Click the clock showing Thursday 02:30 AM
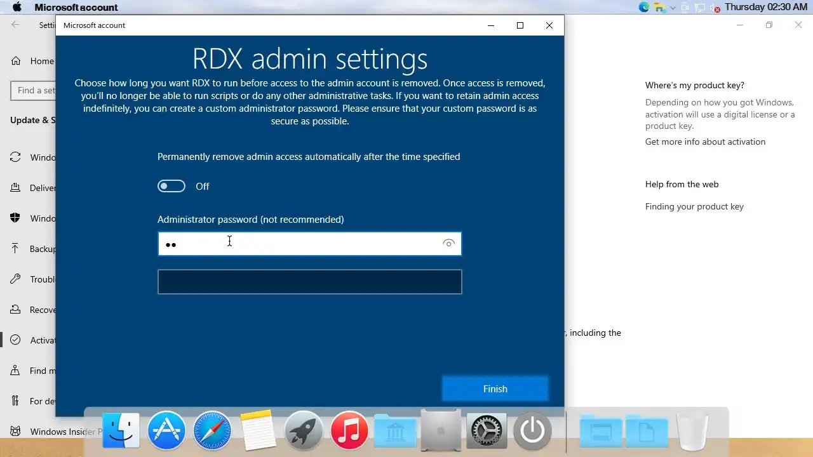Screen dimensions: 813x457 [x=765, y=7]
